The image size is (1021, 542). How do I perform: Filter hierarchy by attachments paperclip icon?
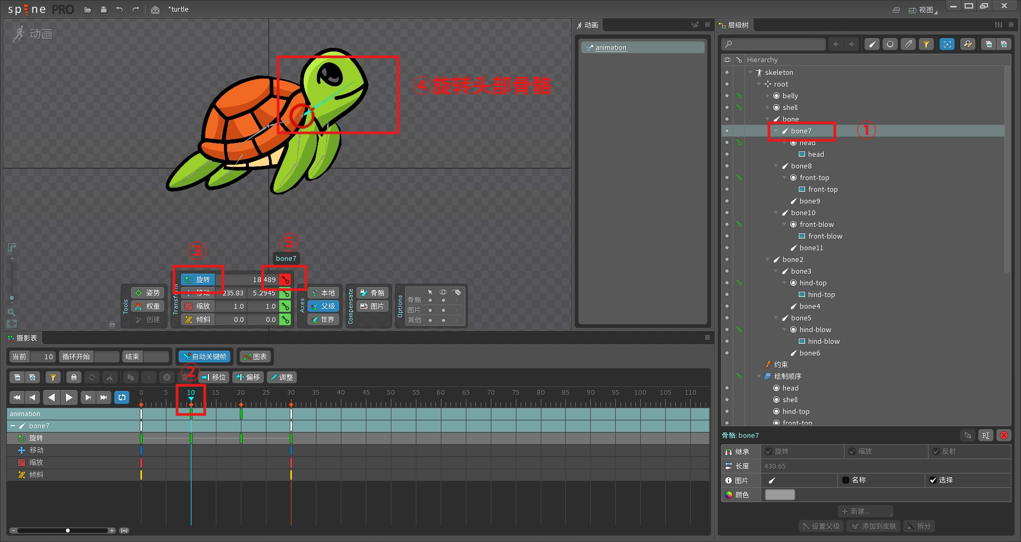click(x=908, y=44)
